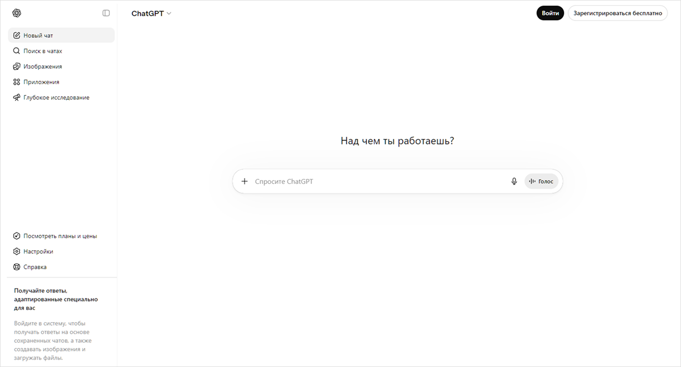Open the Изображения section
681x367 pixels.
(x=61, y=66)
